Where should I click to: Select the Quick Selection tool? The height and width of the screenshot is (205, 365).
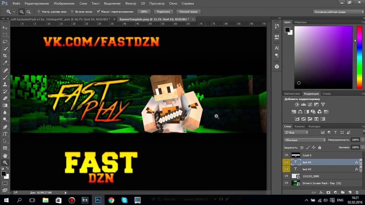(x=5, y=49)
